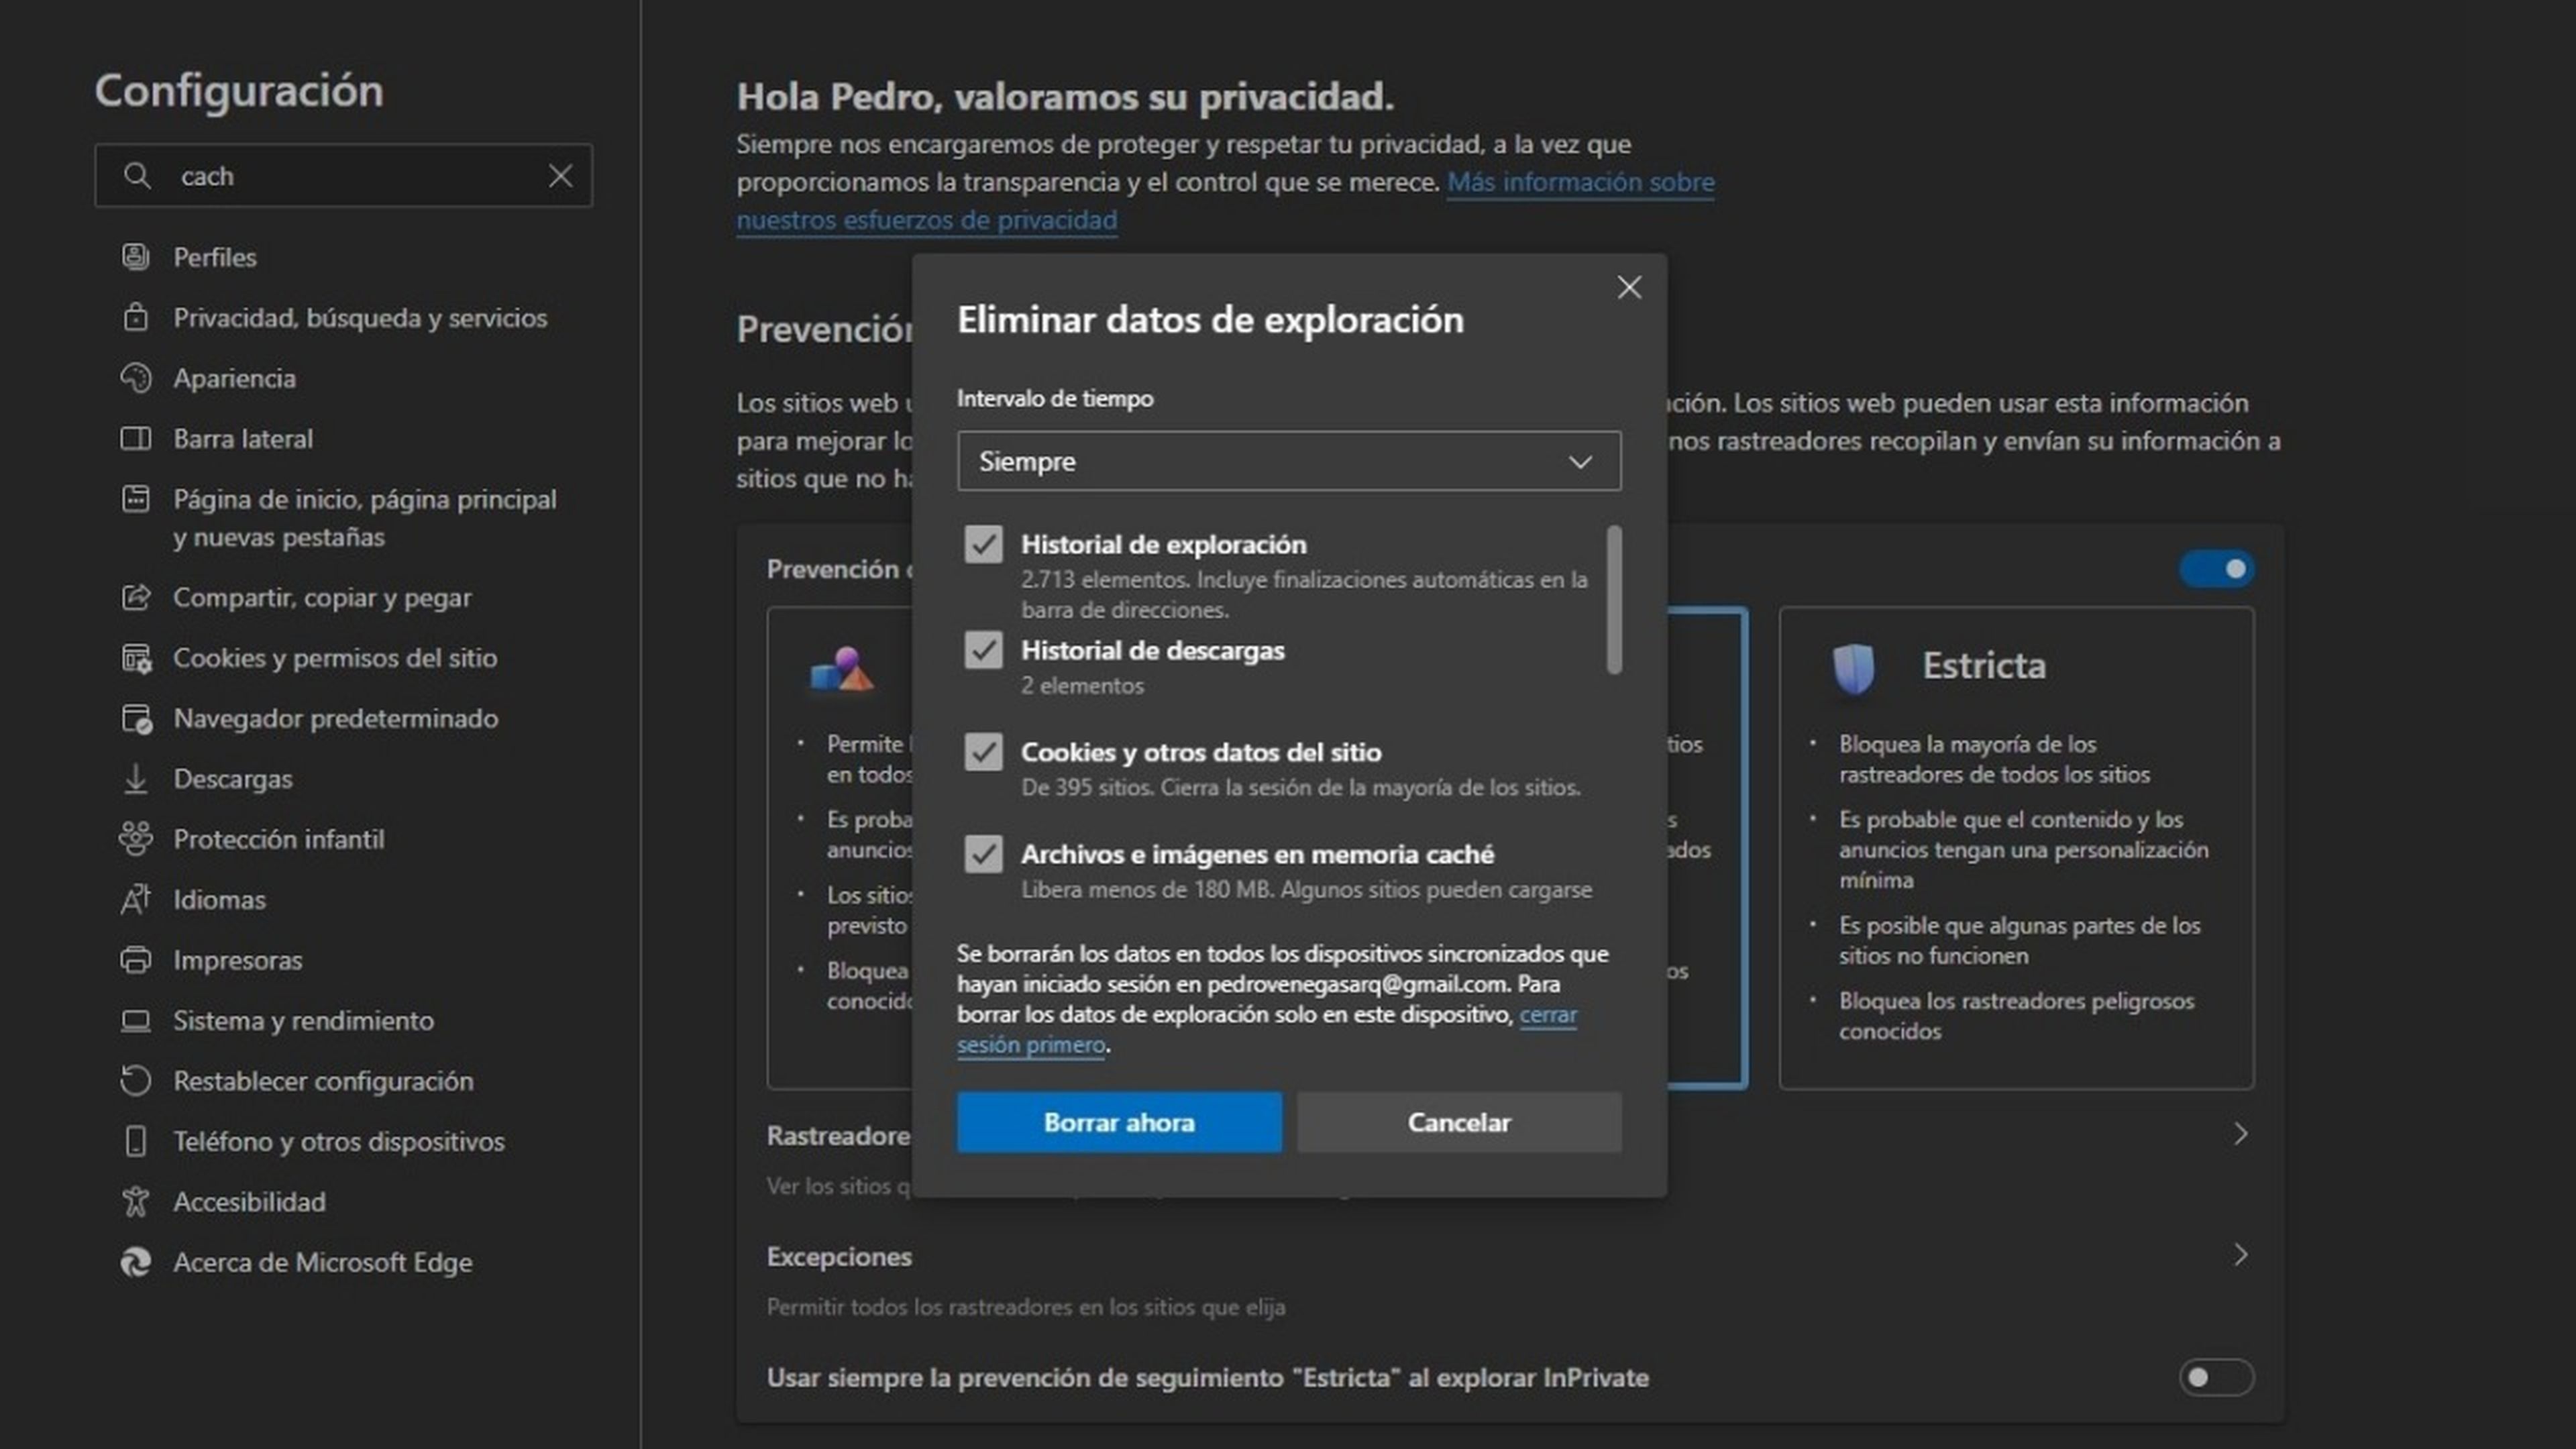Click the magnifier icon in search box
Viewport: 2576px width, 1449px height.
click(137, 176)
